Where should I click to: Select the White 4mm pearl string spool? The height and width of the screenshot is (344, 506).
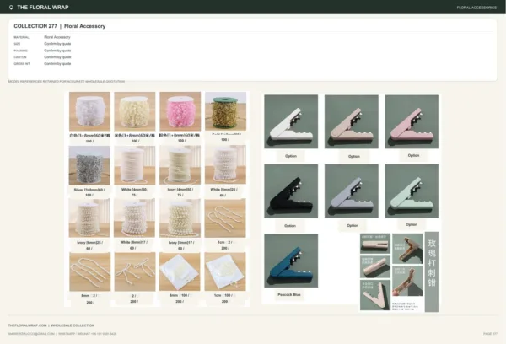(x=135, y=165)
